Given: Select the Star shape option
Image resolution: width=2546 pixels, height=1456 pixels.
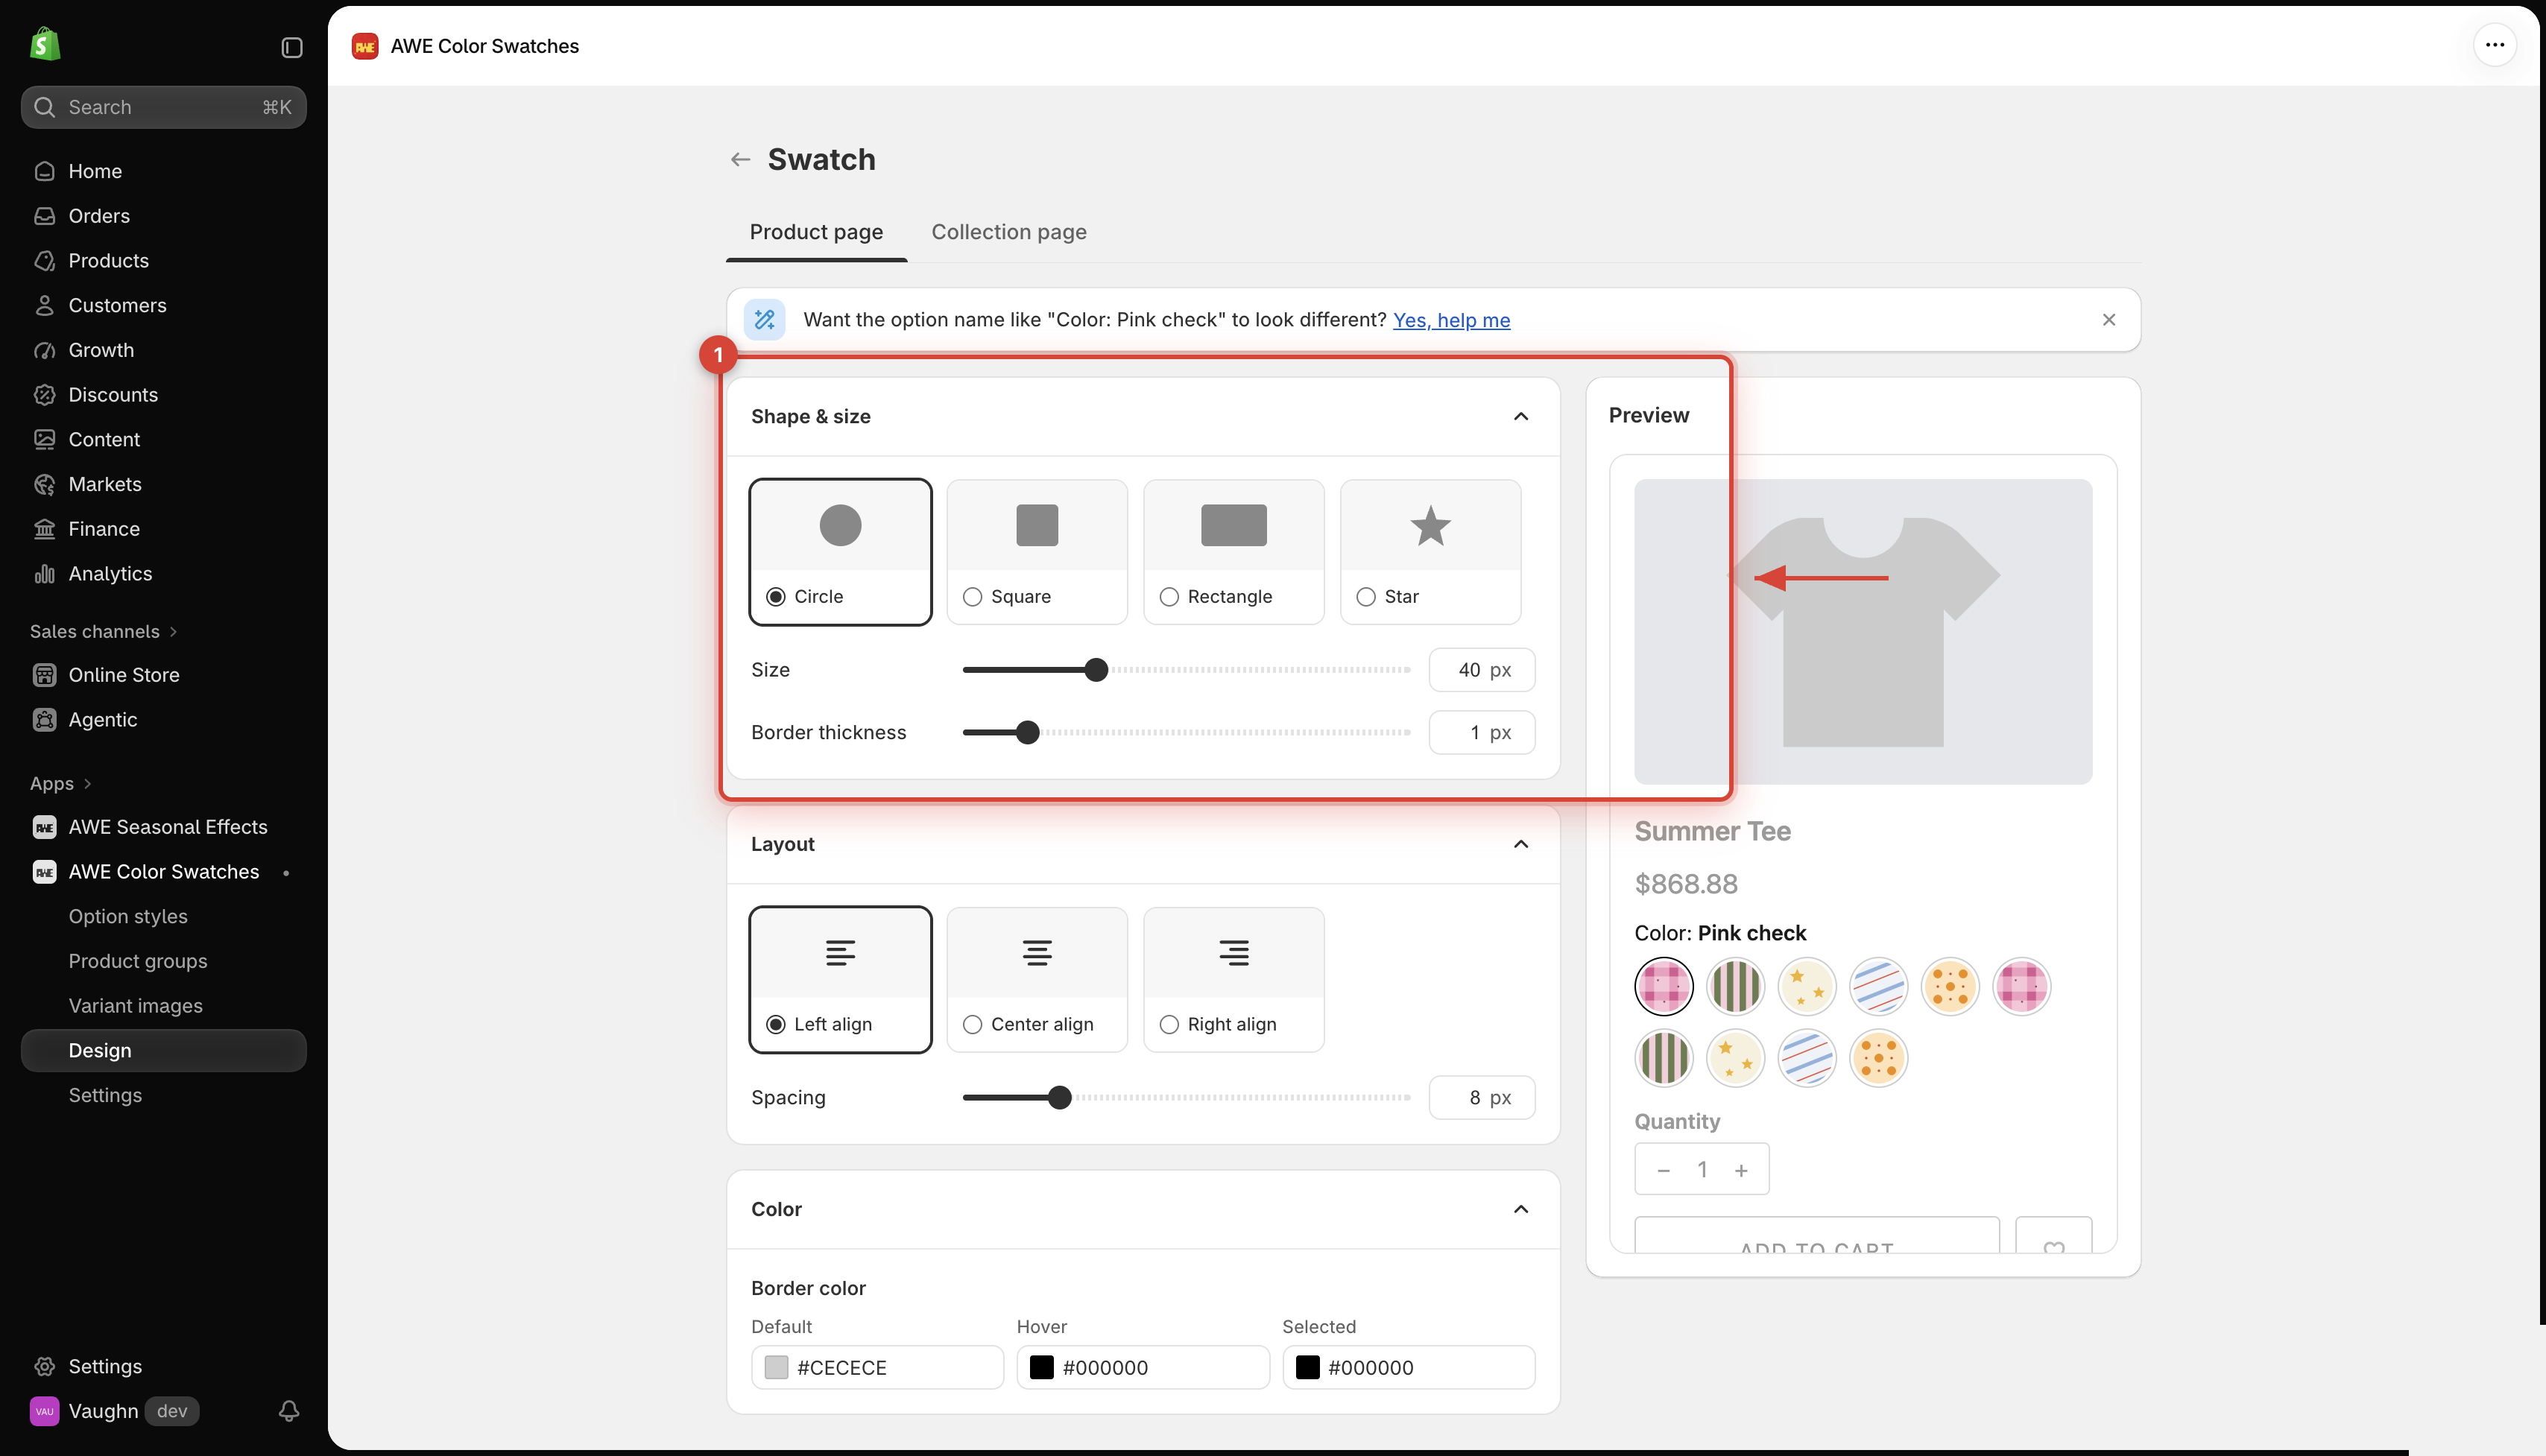Looking at the screenshot, I should tap(1430, 552).
